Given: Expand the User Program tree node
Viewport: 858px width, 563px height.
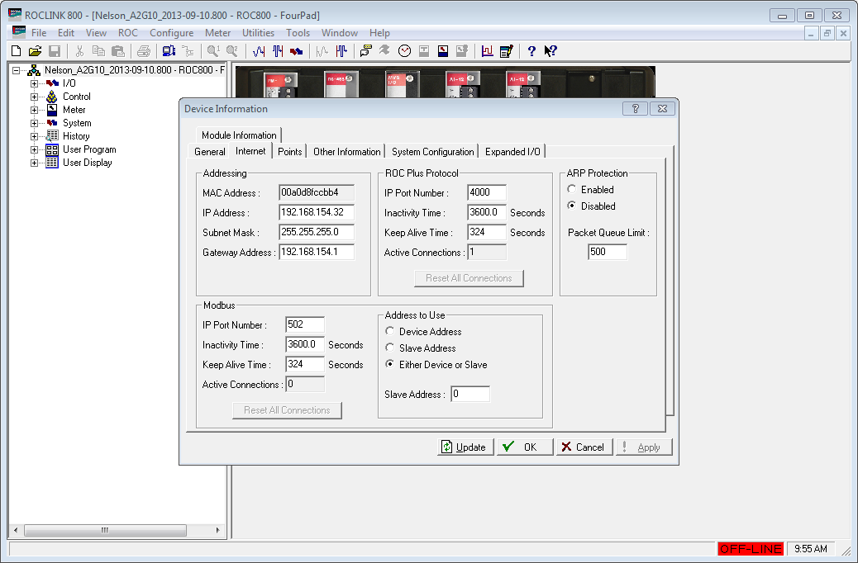Looking at the screenshot, I should click(x=34, y=149).
